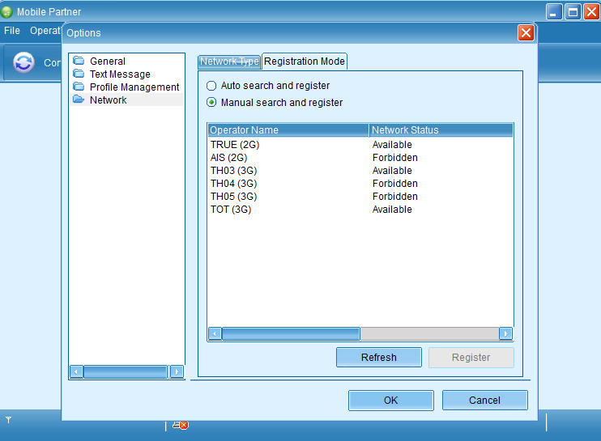Select the TH05 (3G) operator row
601x441 pixels.
click(360, 197)
